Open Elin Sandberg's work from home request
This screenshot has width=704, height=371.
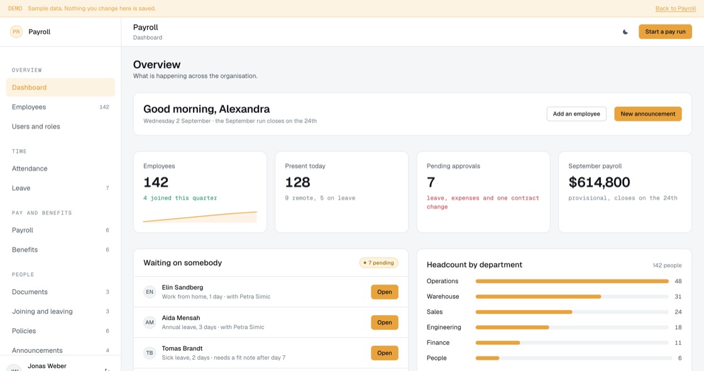click(x=384, y=292)
